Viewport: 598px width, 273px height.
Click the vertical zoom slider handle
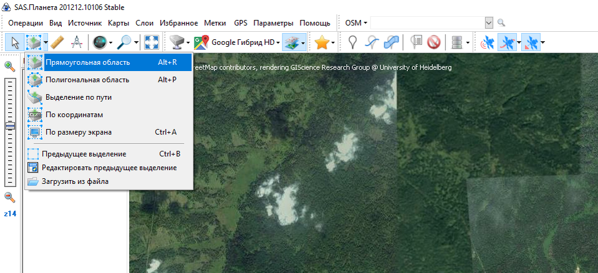[11, 126]
